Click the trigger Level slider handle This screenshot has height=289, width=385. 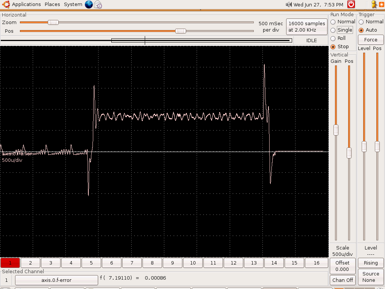click(x=364, y=146)
